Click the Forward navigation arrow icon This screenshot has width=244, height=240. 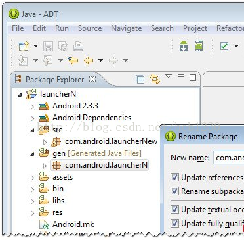pyautogui.click(x=113, y=60)
